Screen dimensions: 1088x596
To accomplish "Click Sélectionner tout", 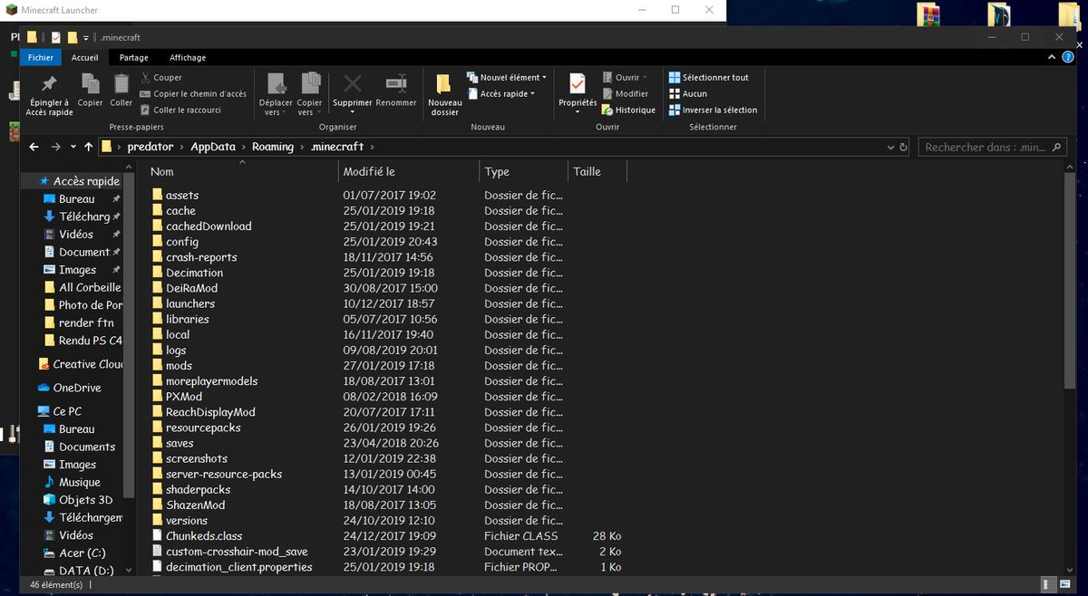I will [709, 78].
